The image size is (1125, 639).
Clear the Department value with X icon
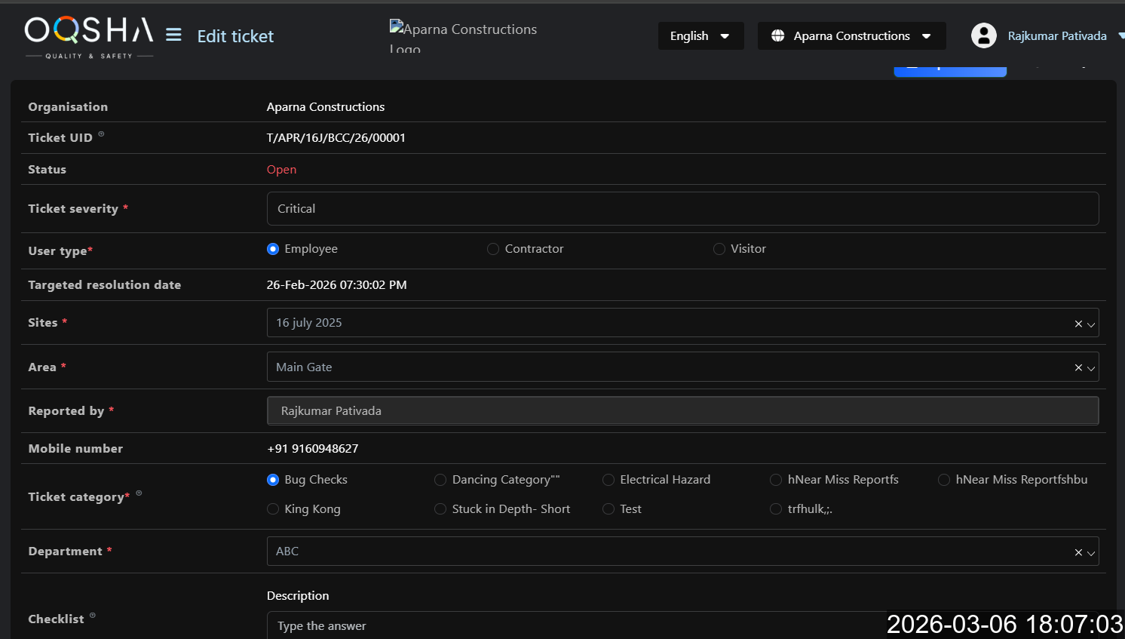coord(1077,552)
